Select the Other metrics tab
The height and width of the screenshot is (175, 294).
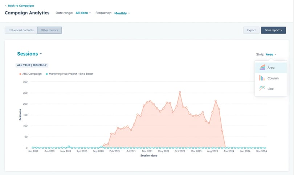[x=49, y=30]
